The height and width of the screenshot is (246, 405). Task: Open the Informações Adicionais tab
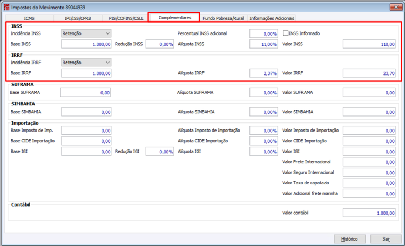coord(272,18)
